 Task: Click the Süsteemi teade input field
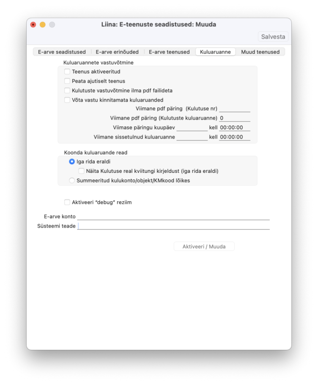(173, 226)
